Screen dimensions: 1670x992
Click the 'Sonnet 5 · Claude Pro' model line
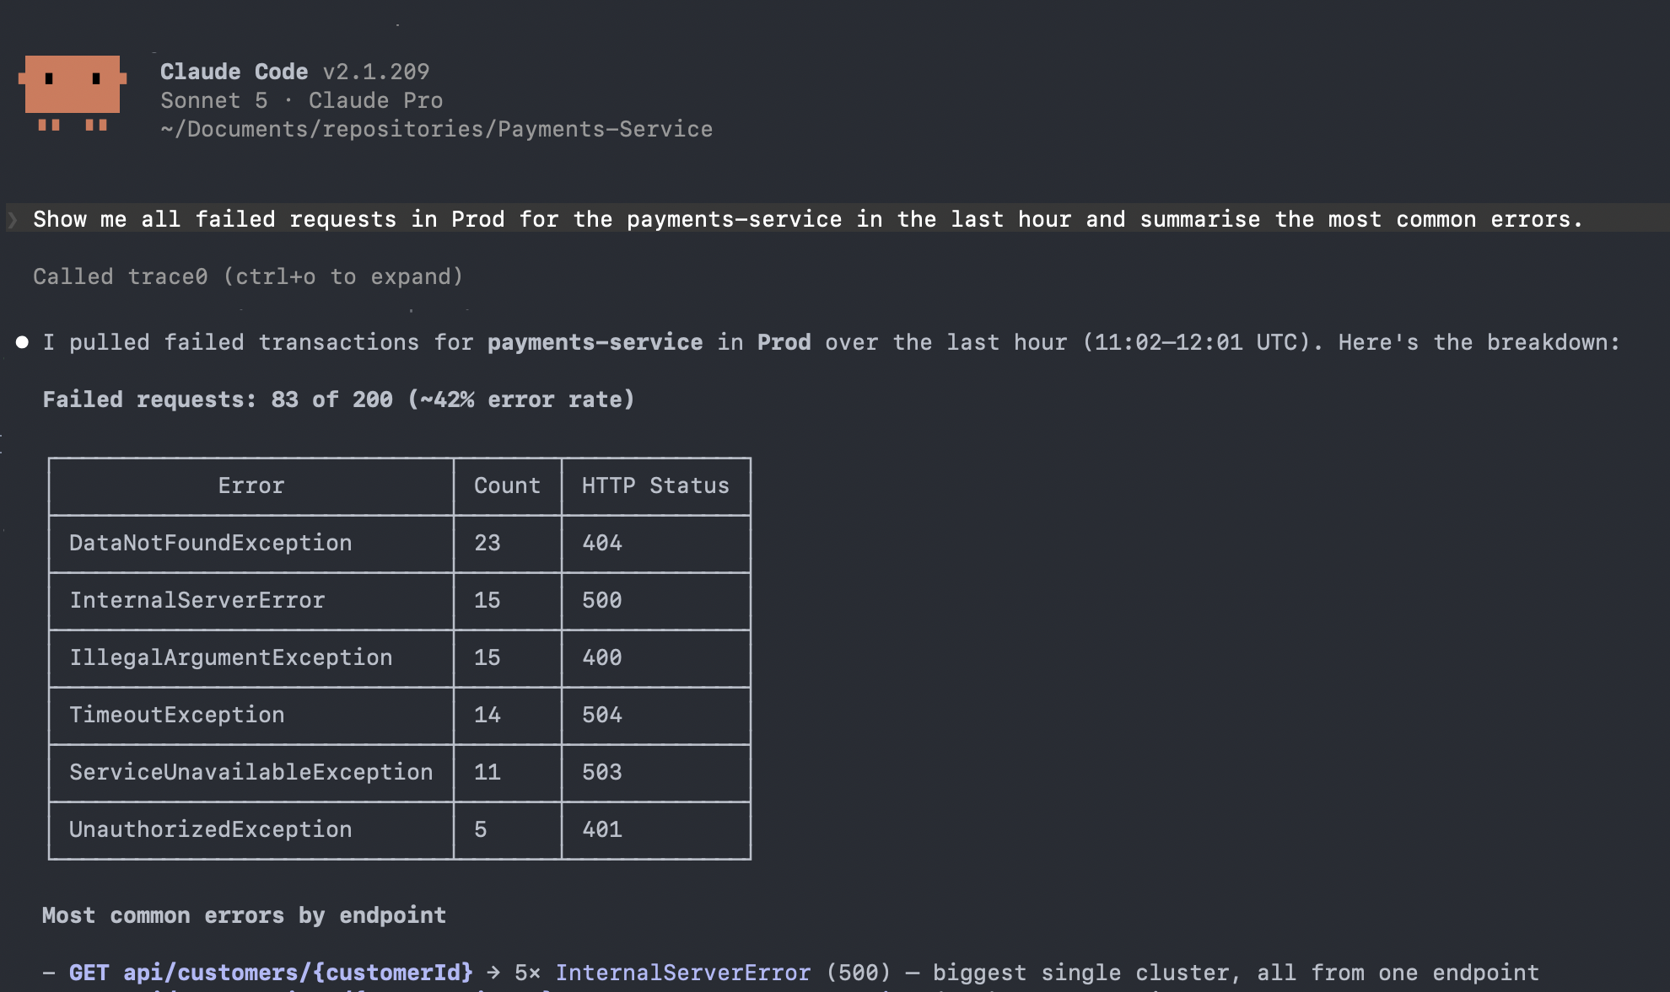301,100
